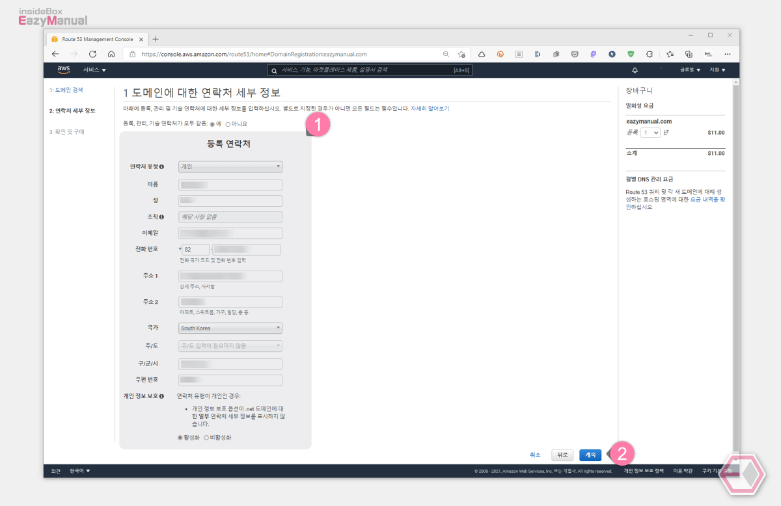The image size is (781, 506).
Task: Open 개인 정보 보호 정책 footer link
Action: tap(644, 471)
